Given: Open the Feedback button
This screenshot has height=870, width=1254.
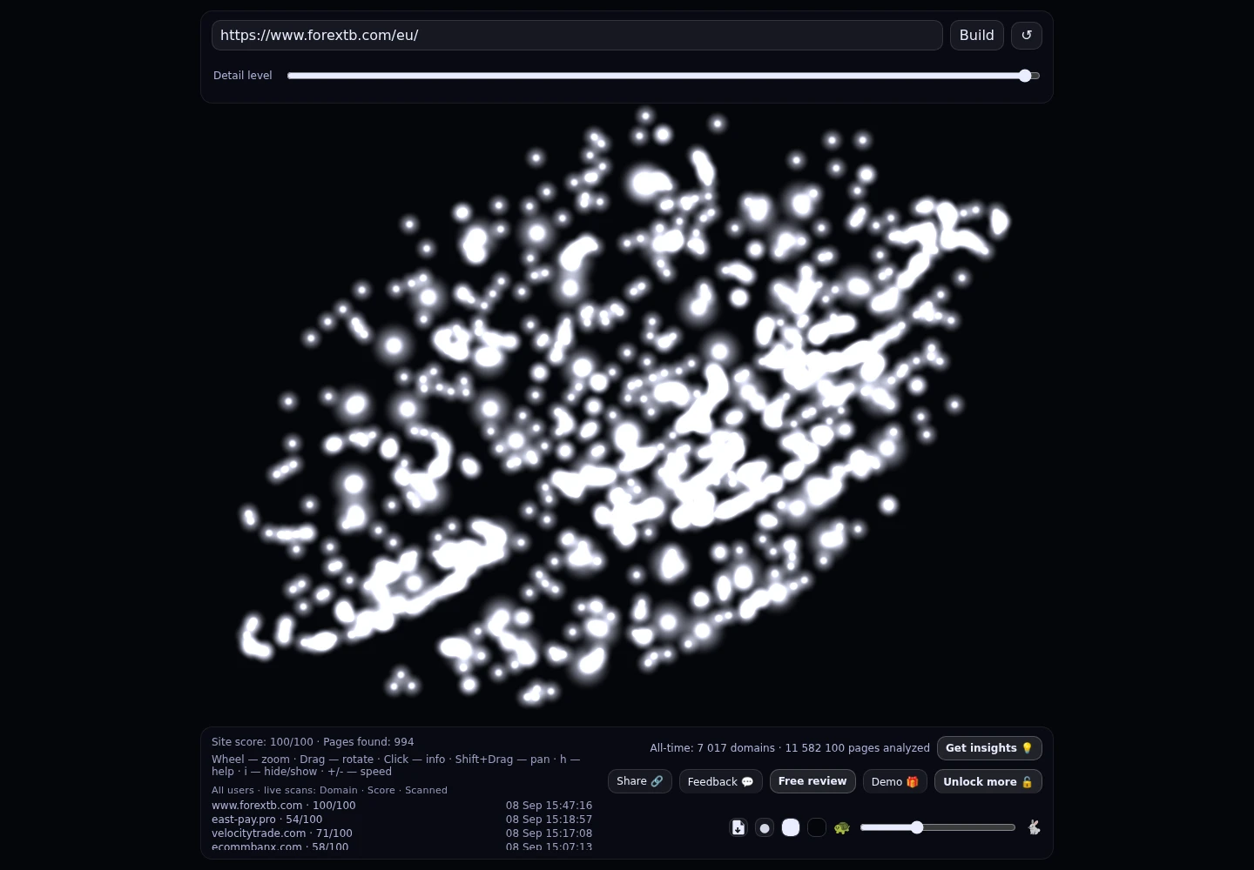Looking at the screenshot, I should (721, 781).
